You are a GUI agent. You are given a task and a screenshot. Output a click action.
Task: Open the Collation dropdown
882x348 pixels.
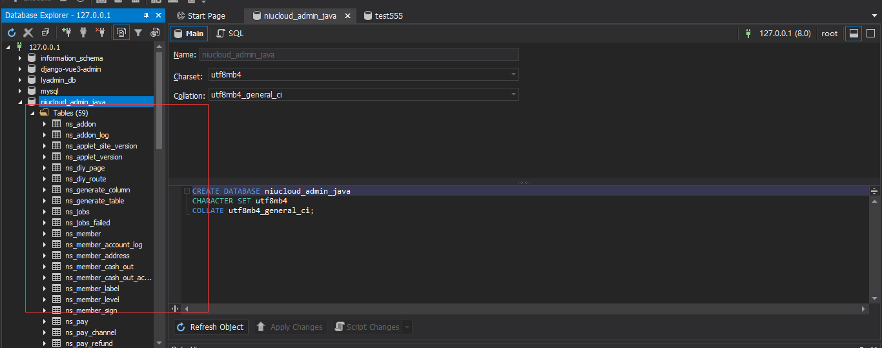click(513, 95)
